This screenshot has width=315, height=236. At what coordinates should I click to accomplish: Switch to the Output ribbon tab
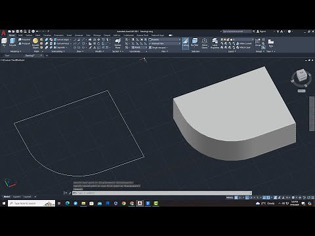(107, 35)
